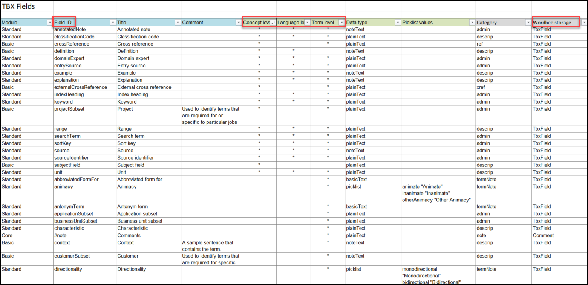This screenshot has width=588, height=285.
Task: Click the Cross reference title cell
Action: tap(135, 44)
